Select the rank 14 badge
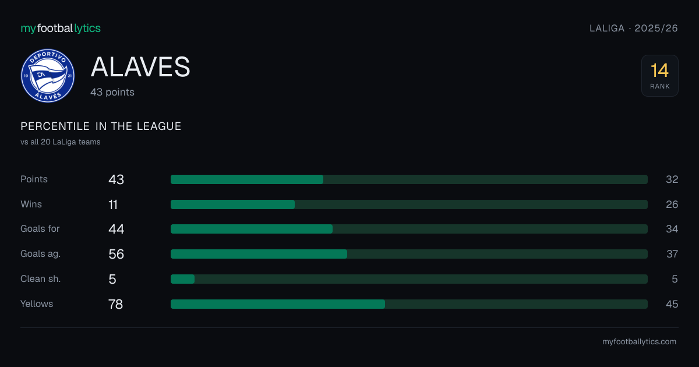 (660, 76)
